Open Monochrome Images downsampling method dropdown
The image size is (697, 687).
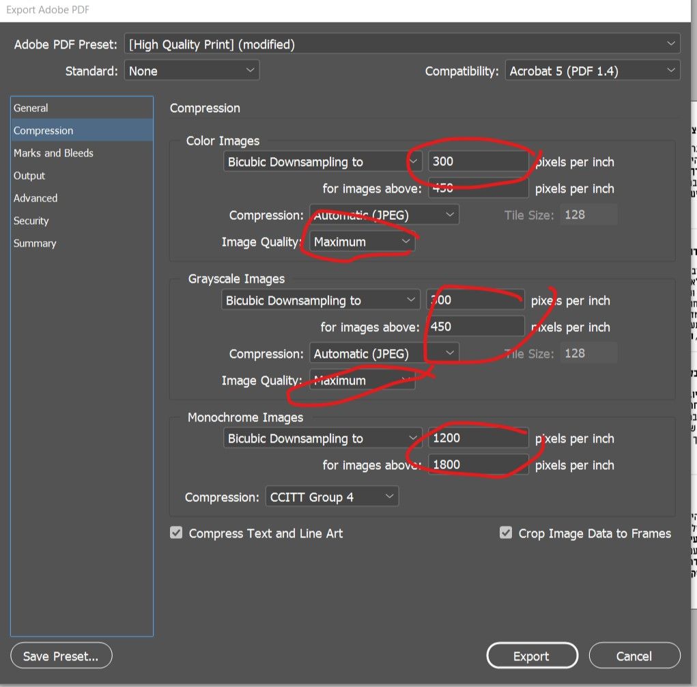(x=324, y=438)
